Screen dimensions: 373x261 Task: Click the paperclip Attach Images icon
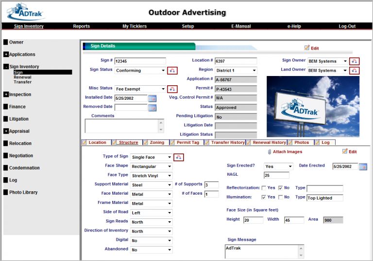[269, 152]
